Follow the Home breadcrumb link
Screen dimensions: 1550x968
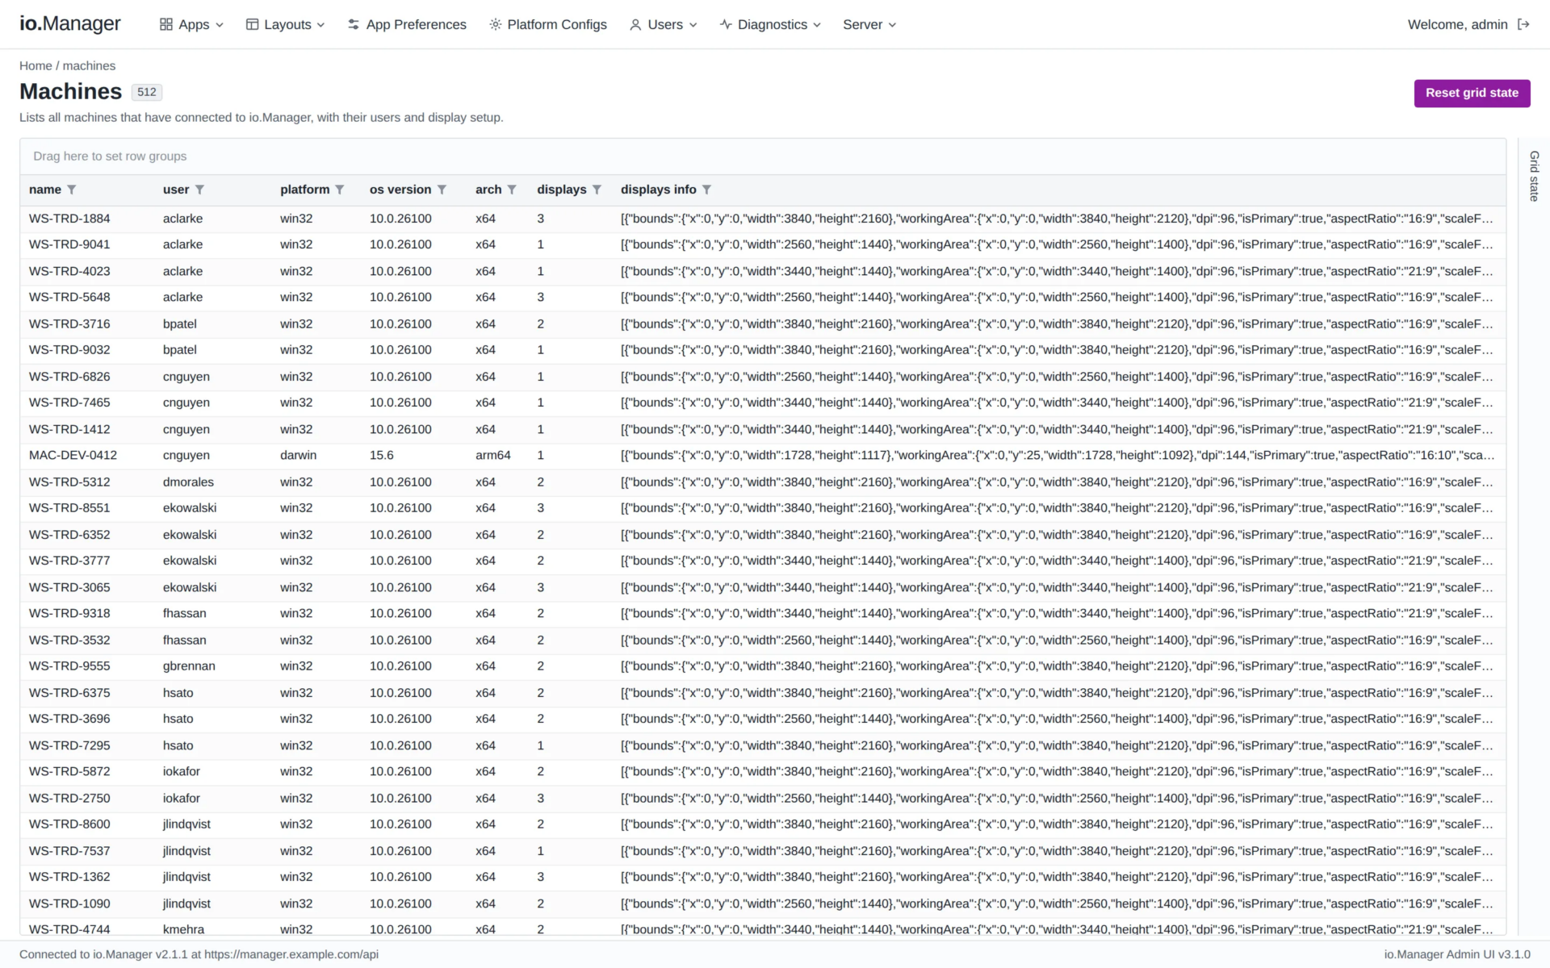click(x=36, y=66)
